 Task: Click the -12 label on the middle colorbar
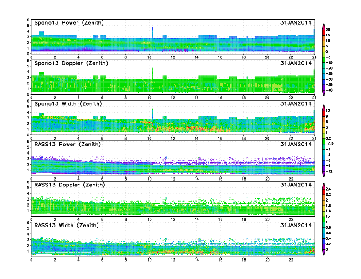[x=329, y=171]
